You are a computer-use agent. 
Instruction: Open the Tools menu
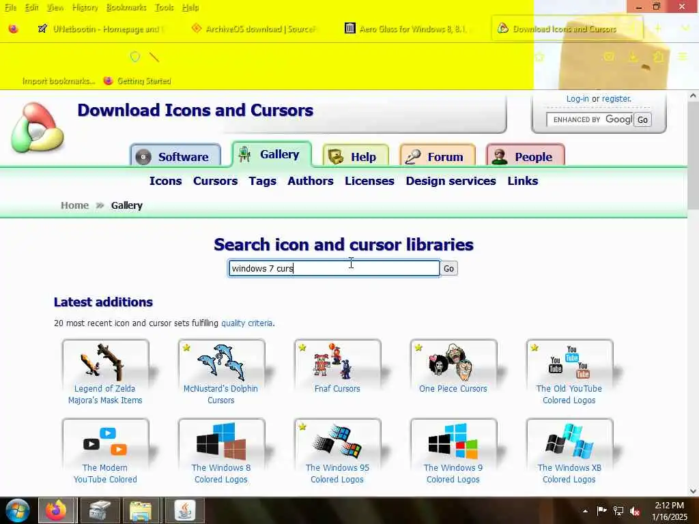164,8
